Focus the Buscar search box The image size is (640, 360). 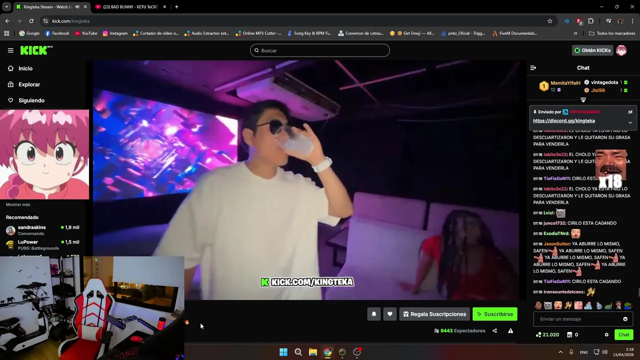point(319,50)
